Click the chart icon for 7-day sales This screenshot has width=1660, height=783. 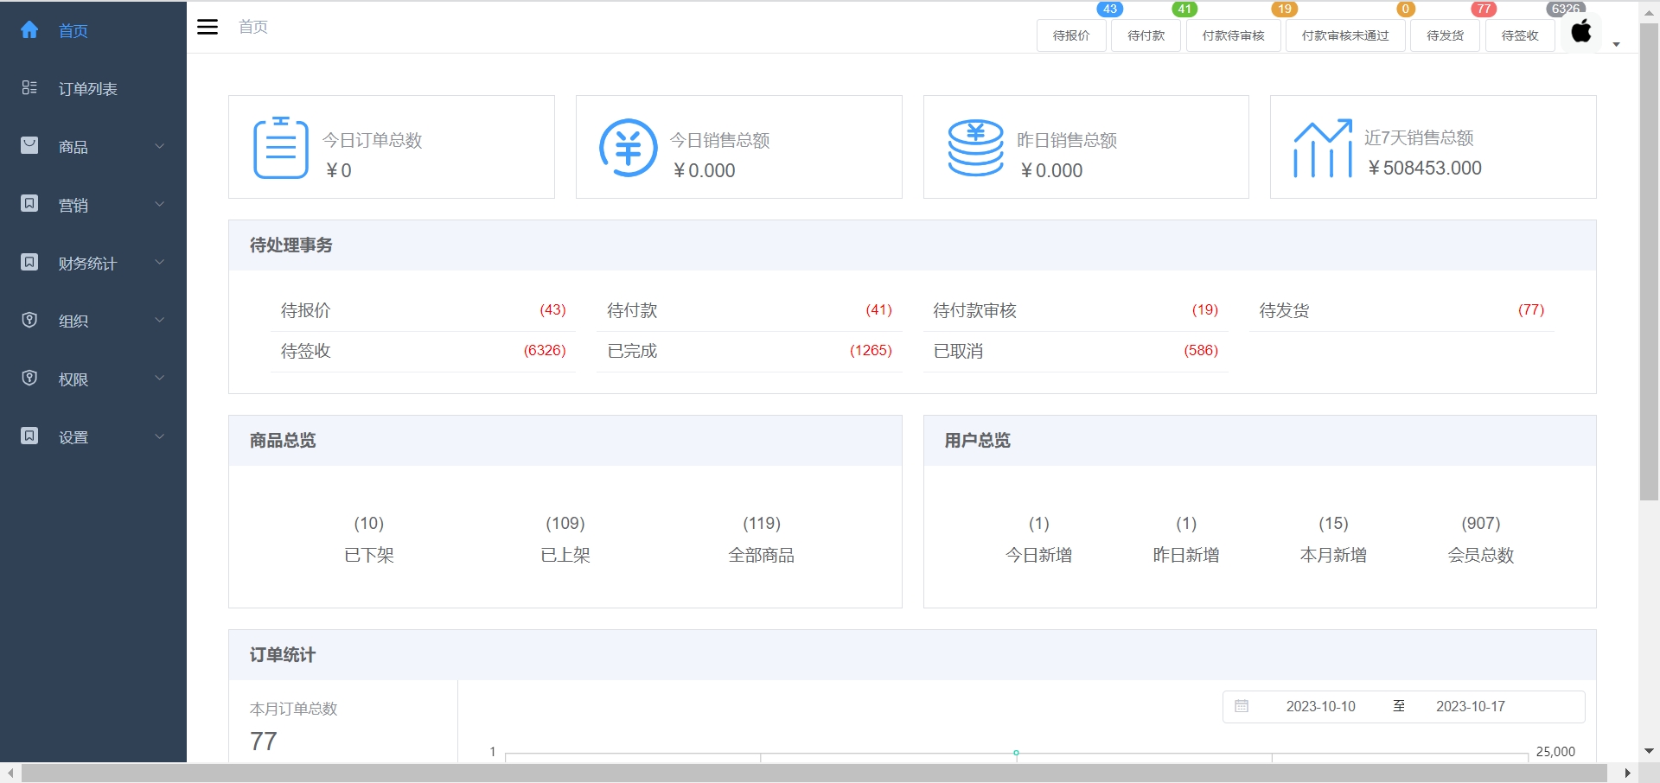click(x=1323, y=148)
